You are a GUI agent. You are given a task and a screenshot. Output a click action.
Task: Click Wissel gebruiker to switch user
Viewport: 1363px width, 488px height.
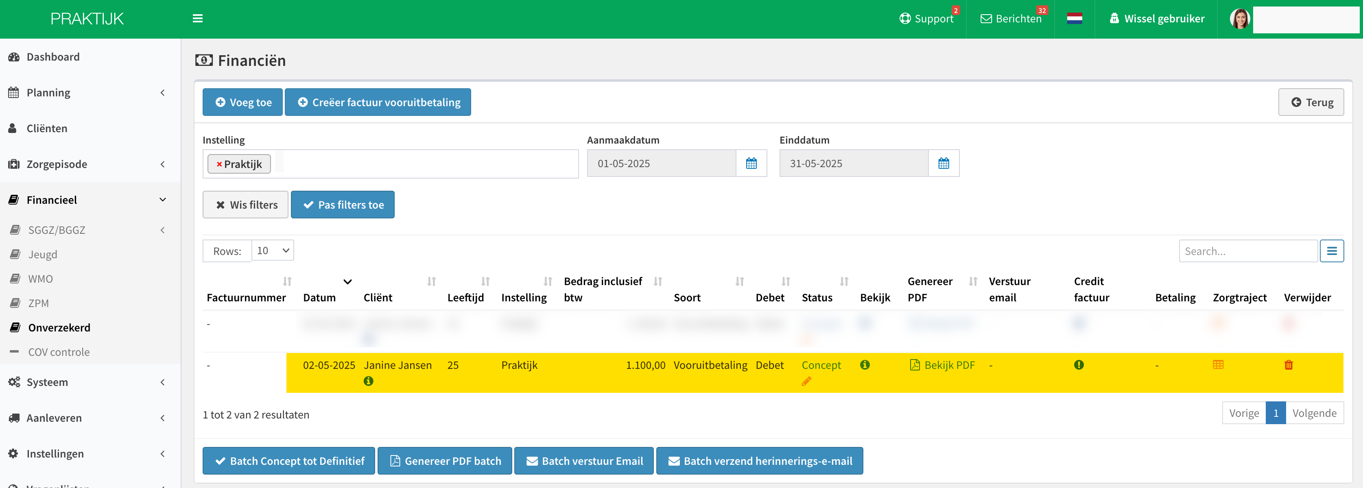tap(1156, 19)
